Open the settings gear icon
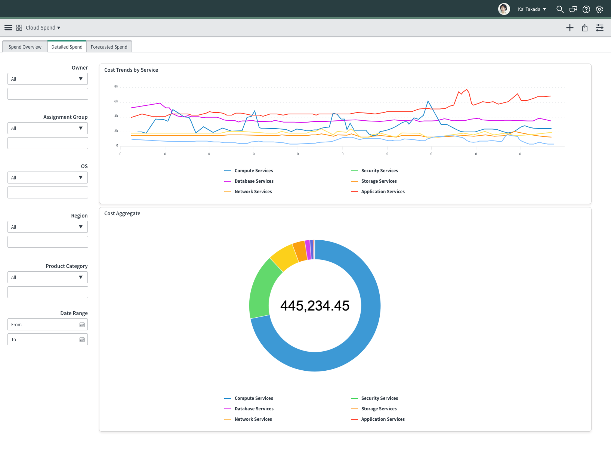This screenshot has width=611, height=472. (599, 9)
